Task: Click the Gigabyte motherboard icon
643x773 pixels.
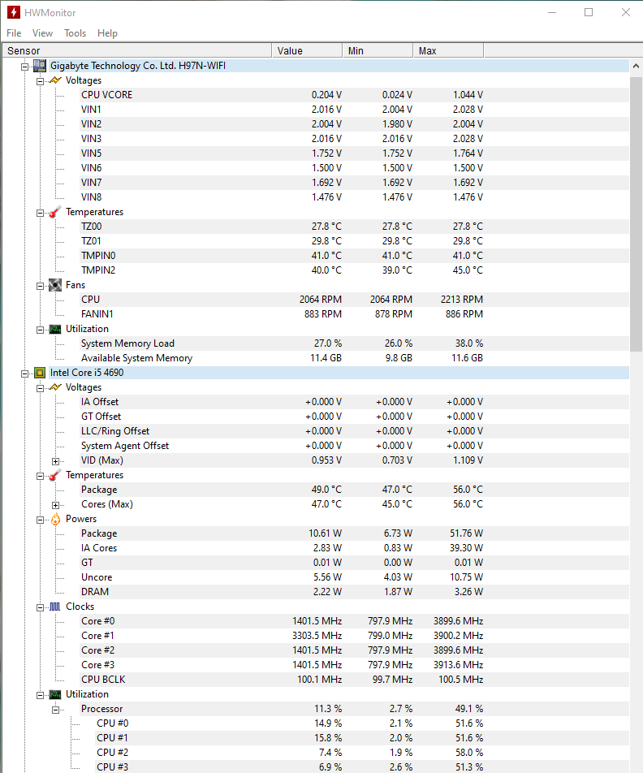Action: 40,66
